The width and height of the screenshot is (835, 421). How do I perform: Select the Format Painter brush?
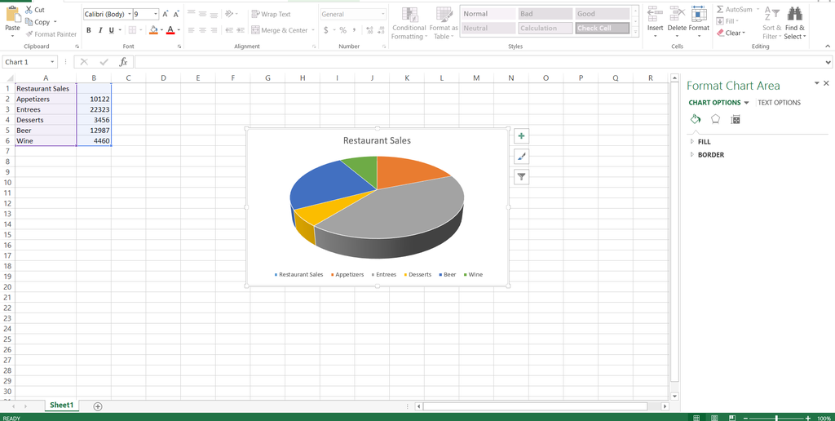29,34
